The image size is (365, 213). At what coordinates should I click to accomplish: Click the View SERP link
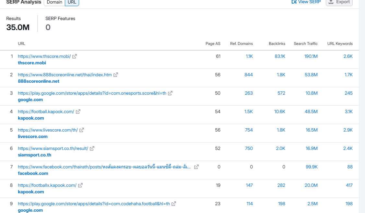[306, 2]
